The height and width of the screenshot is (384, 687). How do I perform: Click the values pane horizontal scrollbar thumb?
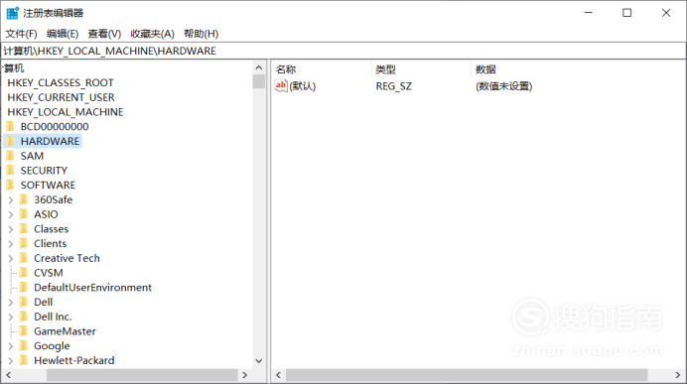pos(467,375)
